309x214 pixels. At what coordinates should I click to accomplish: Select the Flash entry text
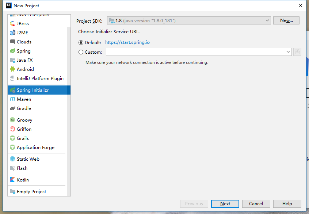click(x=22, y=168)
